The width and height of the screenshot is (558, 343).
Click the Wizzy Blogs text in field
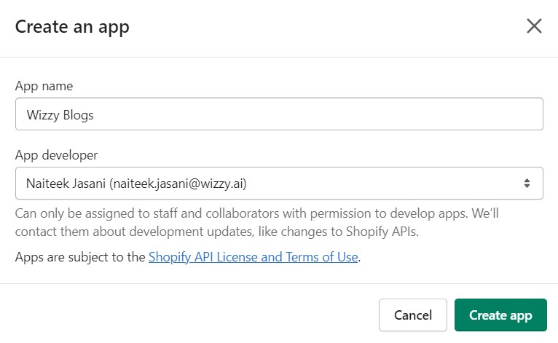60,115
